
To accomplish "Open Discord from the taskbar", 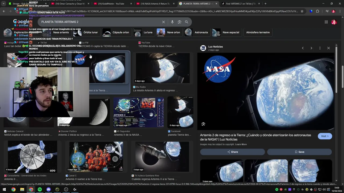I will [48, 190].
